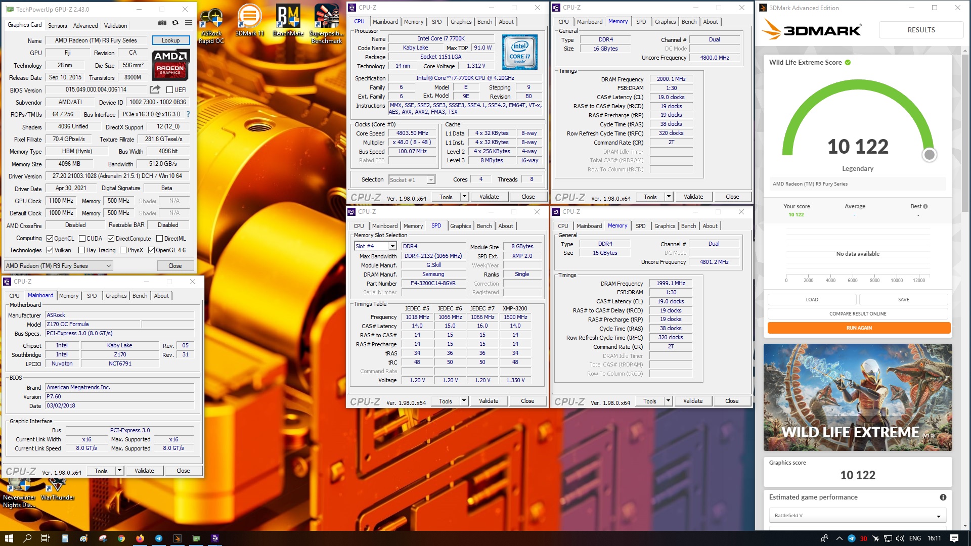This screenshot has width=971, height=546.
Task: Switch to CPU-Z via its taskbar icon
Action: point(215,538)
